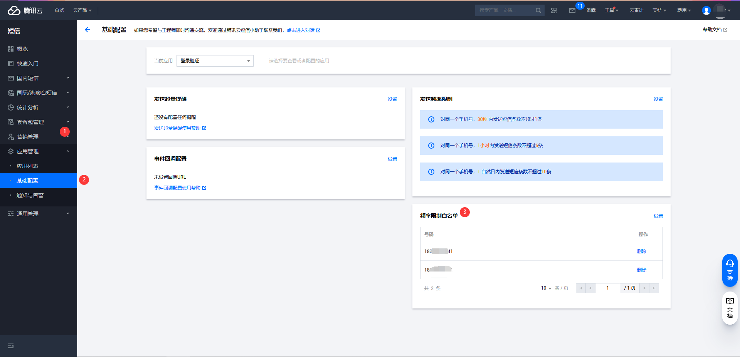Select 通知与告警 in the sidebar
The height and width of the screenshot is (357, 740).
[39, 195]
